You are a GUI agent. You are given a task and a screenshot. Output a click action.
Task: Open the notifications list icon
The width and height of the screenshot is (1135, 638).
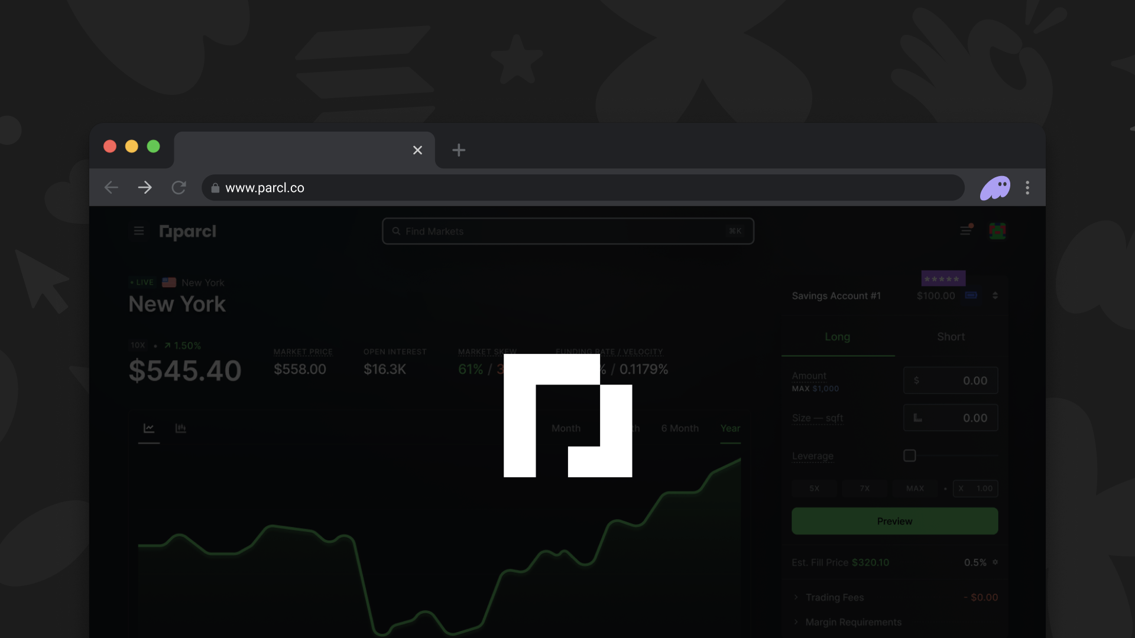tap(966, 230)
